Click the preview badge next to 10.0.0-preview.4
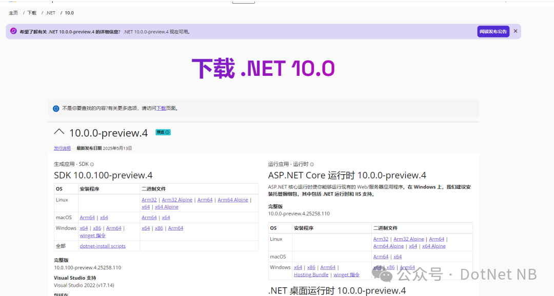The image size is (554, 296). pos(163,132)
